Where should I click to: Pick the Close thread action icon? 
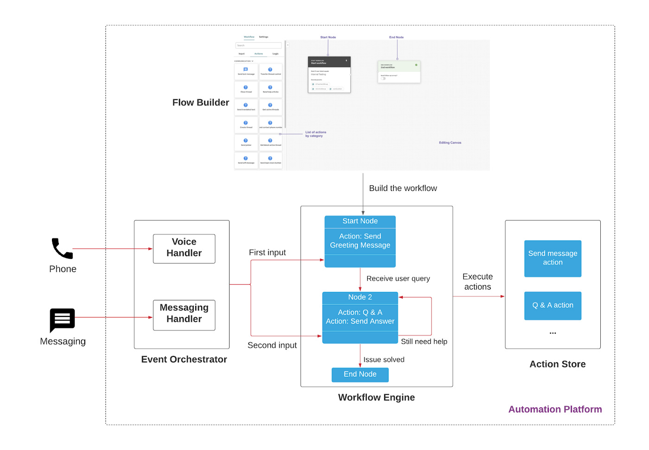(246, 87)
